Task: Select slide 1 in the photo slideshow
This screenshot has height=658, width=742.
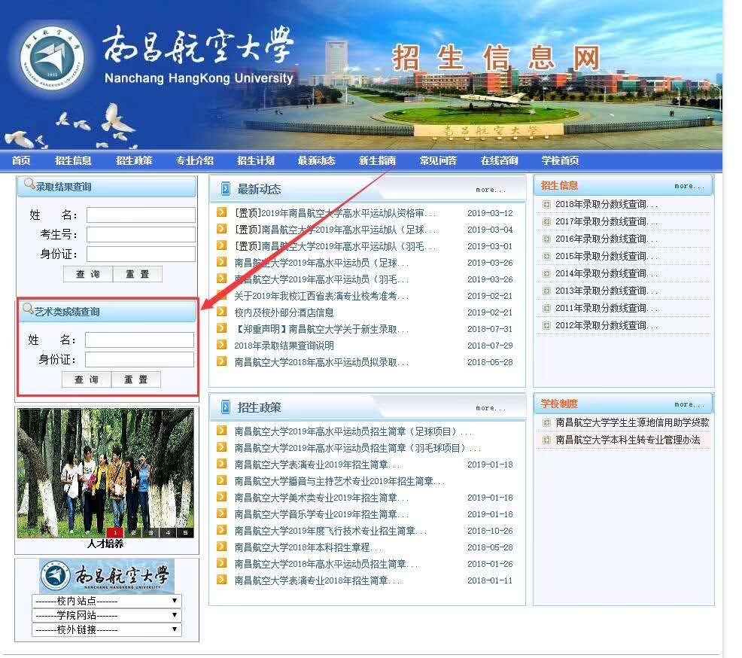Action: pyautogui.click(x=115, y=532)
